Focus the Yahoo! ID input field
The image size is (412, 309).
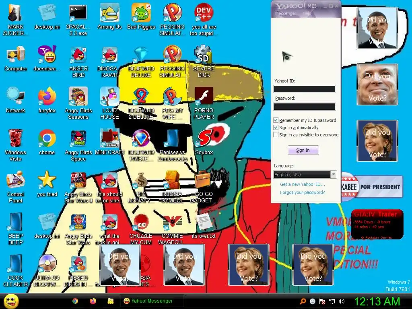(305, 89)
